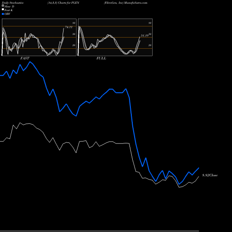The height and width of the screenshot is (232, 232).
Task: Open the FULL stochastic chart thumbnail
Action: [115, 37]
